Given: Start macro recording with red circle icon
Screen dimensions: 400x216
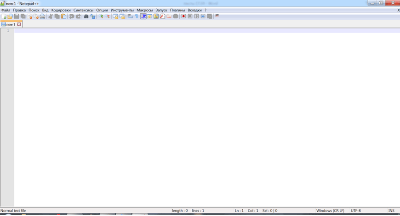Looking at the screenshot, I should pyautogui.click(x=183, y=17).
